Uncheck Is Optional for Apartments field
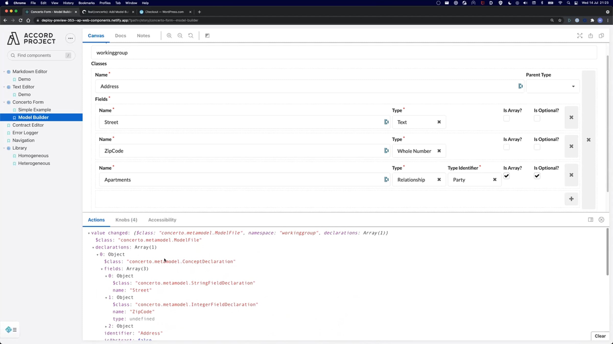 pos(537,176)
